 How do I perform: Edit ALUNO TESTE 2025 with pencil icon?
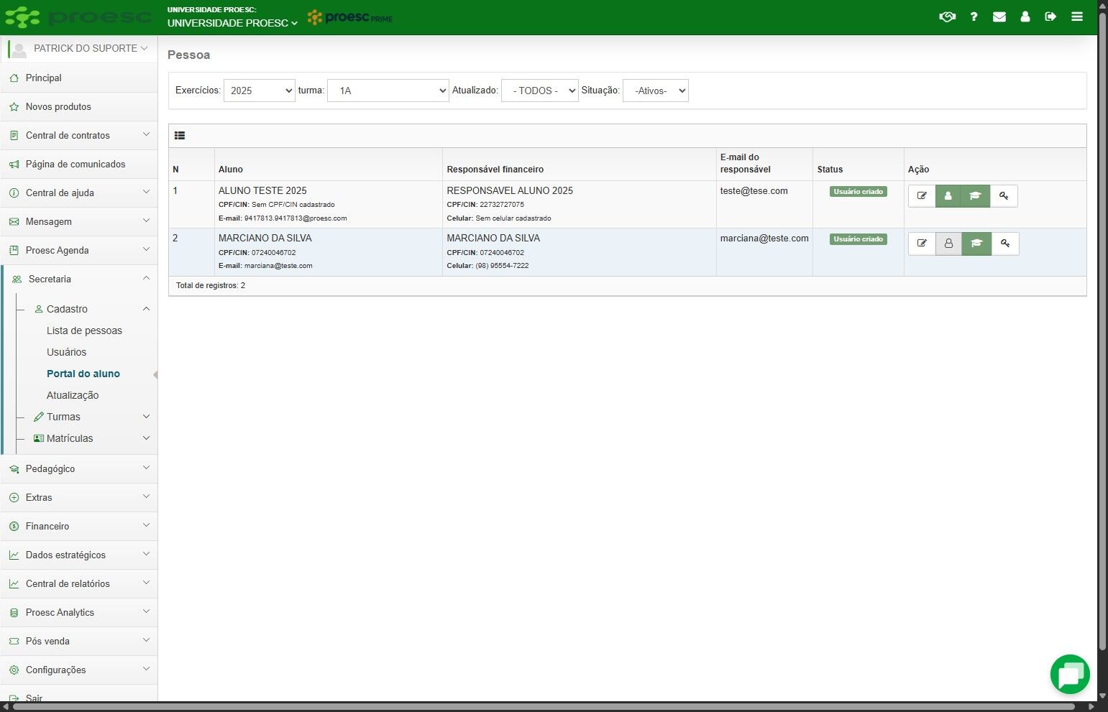[x=922, y=196]
